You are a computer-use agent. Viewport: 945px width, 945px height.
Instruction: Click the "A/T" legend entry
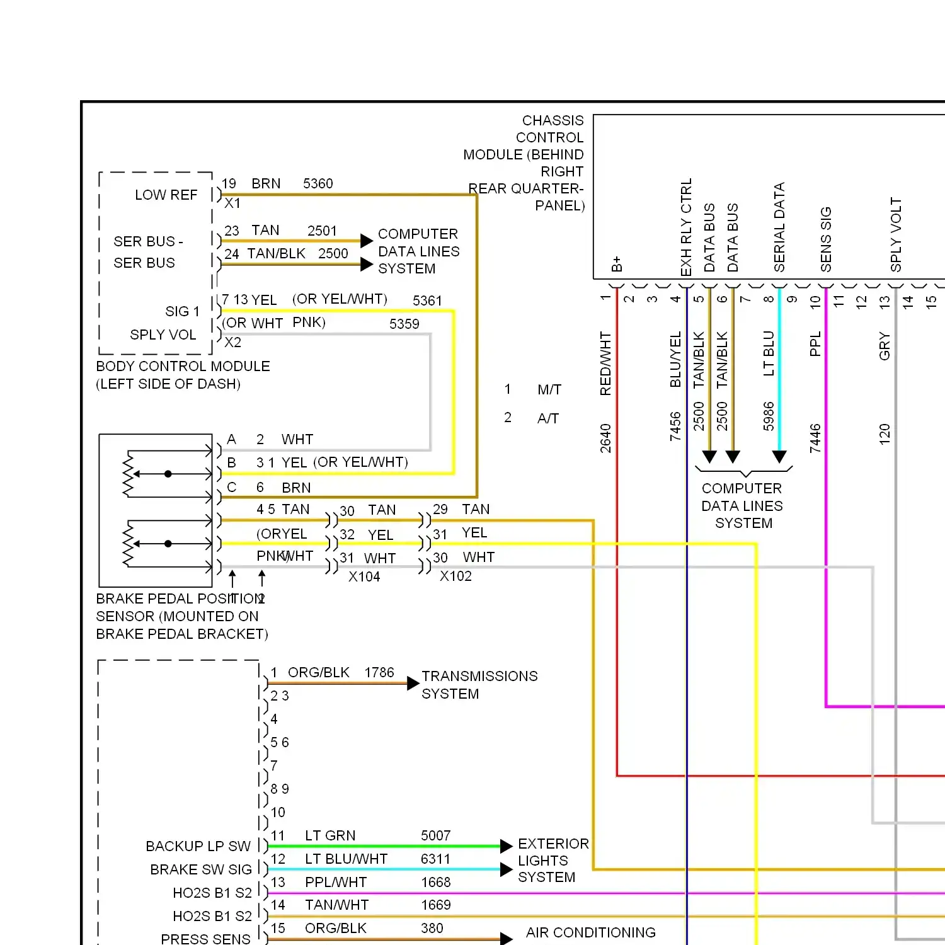(548, 418)
